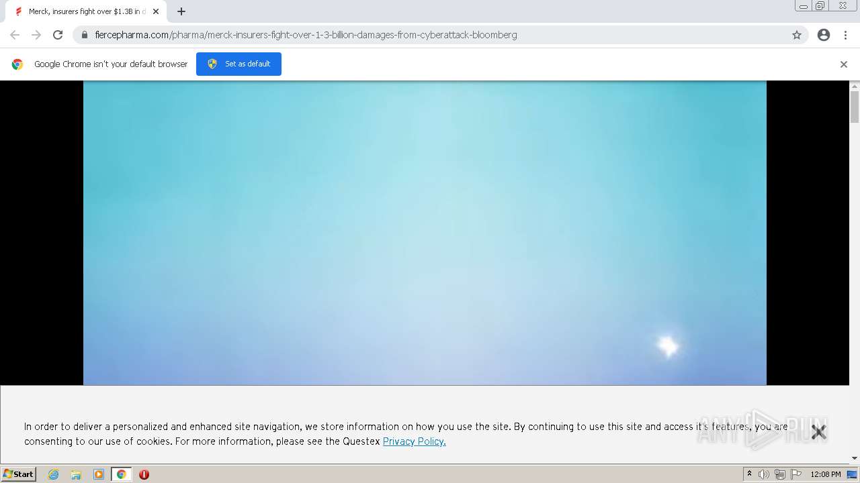This screenshot has width=860, height=483.
Task: Click the scrollbar up arrow
Action: pos(855,86)
